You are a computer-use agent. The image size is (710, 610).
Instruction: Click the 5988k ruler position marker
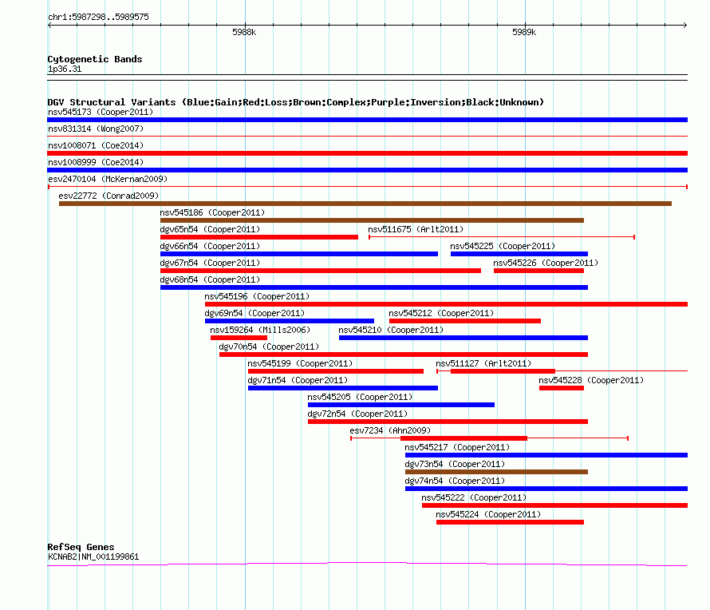[244, 32]
